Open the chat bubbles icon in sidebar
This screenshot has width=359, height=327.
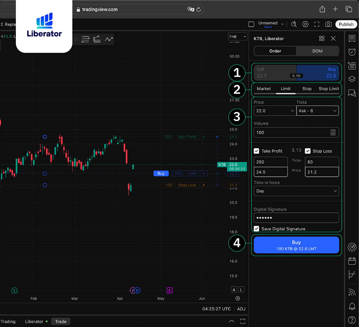[x=352, y=93]
